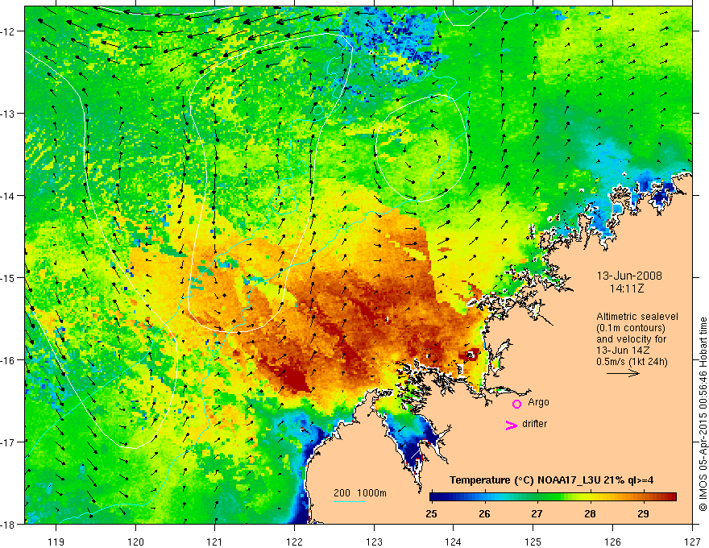Click the color bar value 29
This screenshot has width=709, height=548.
click(643, 513)
